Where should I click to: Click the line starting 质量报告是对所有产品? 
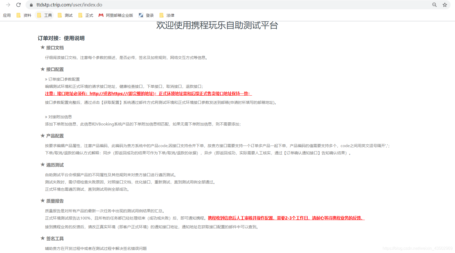pyautogui.click(x=106, y=211)
